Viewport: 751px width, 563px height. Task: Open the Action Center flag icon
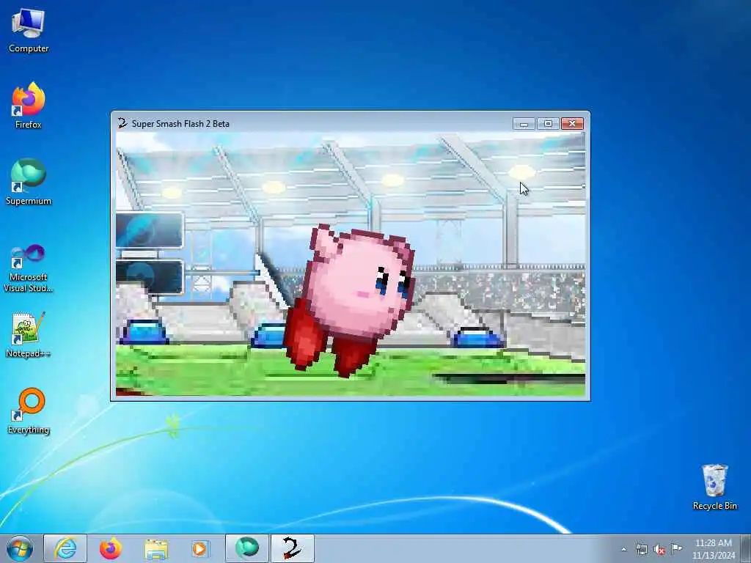pyautogui.click(x=676, y=548)
